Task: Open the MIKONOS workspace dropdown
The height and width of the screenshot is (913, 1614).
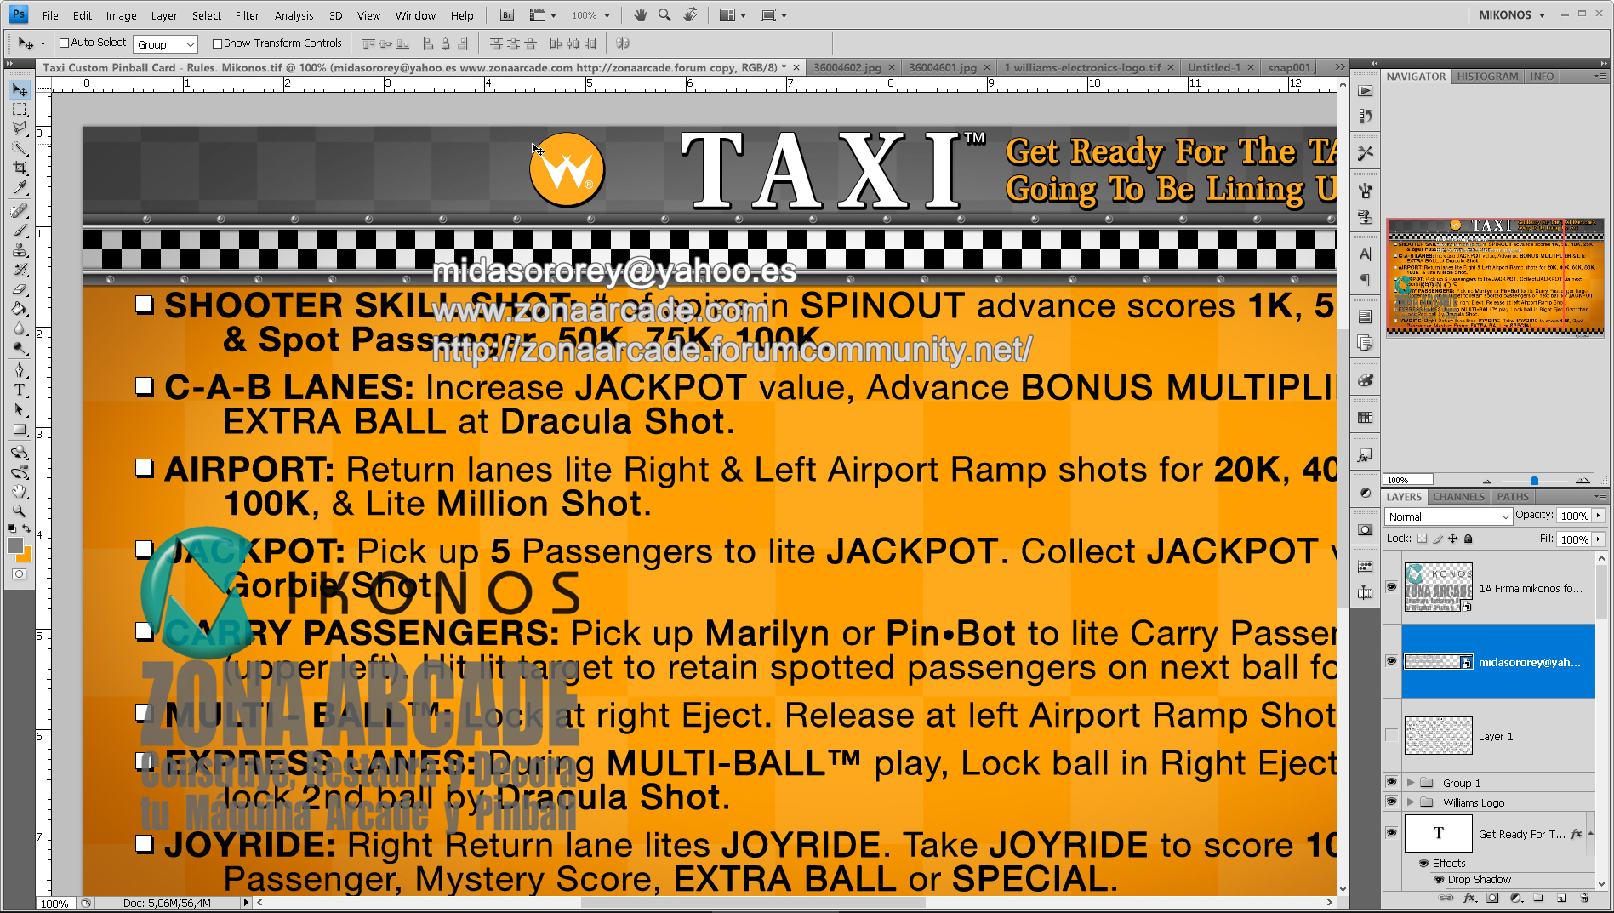Action: click(x=1512, y=14)
